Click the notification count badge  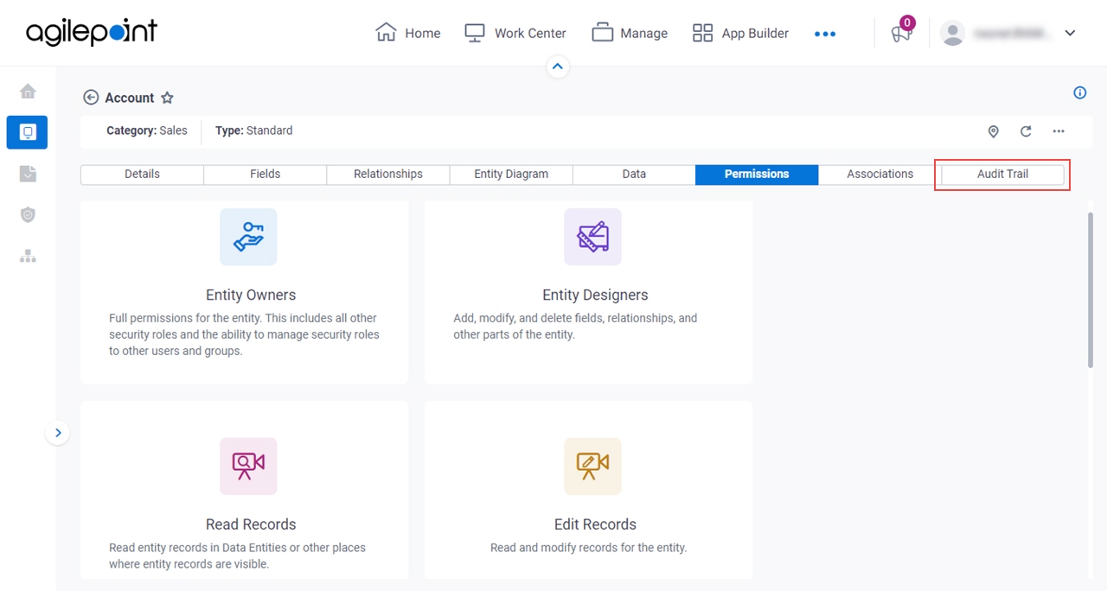pyautogui.click(x=907, y=23)
